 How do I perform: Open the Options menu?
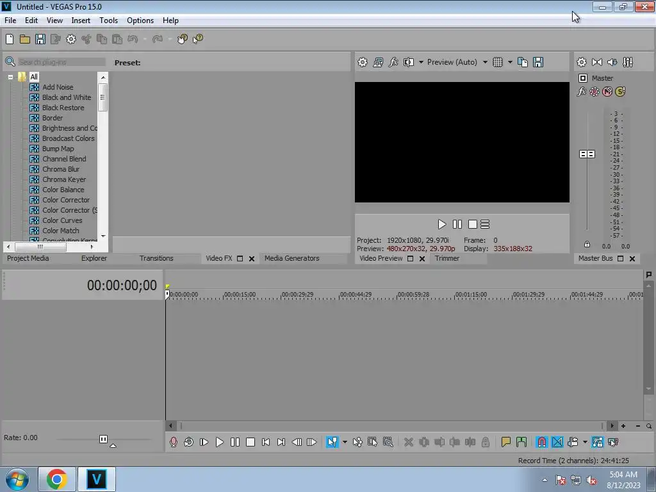coord(140,20)
